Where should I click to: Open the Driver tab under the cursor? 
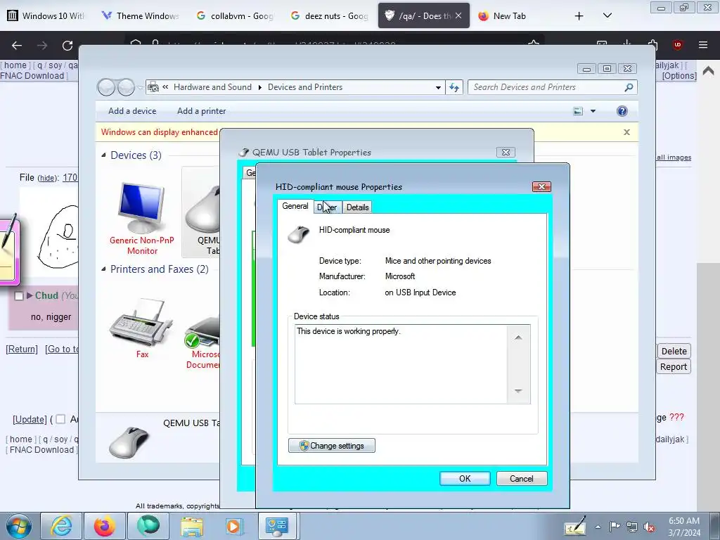[328, 207]
